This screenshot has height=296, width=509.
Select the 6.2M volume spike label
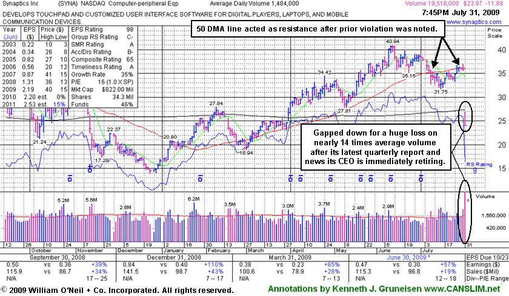194,199
